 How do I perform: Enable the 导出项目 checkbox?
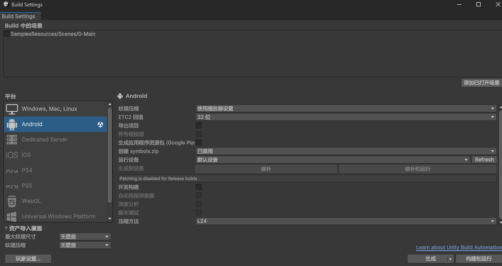coord(199,126)
